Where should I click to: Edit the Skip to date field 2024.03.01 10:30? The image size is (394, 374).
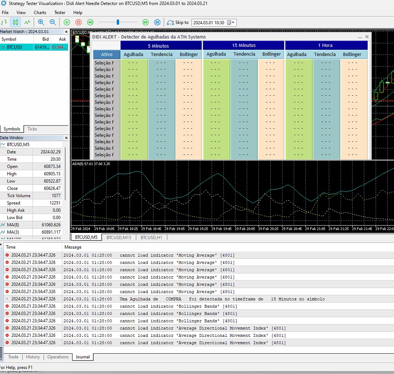tap(209, 23)
